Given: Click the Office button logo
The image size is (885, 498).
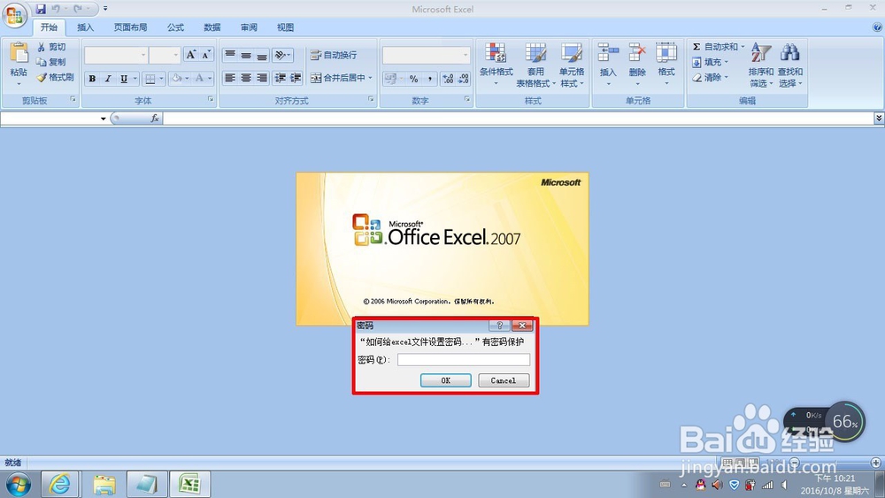Looking at the screenshot, I should pos(15,15).
